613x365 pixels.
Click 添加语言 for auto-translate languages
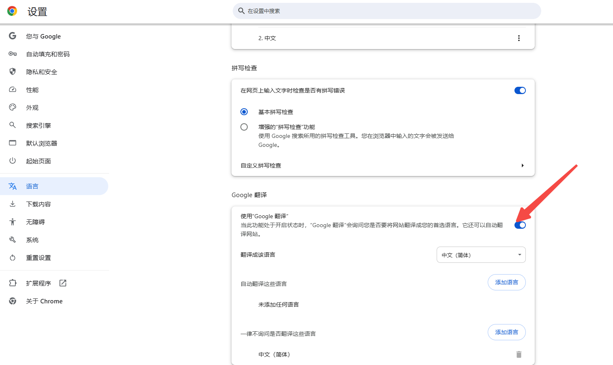506,282
